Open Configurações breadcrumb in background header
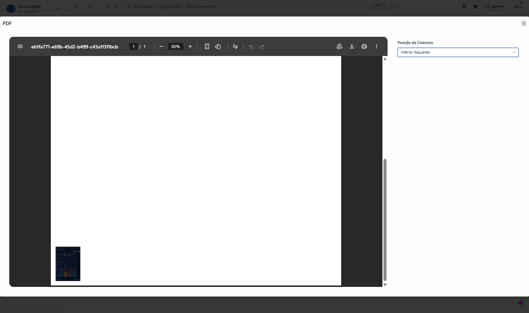The image size is (529, 313). 169,6
